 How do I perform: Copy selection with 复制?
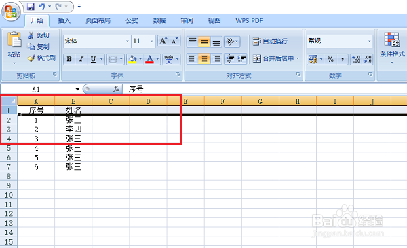click(39, 47)
